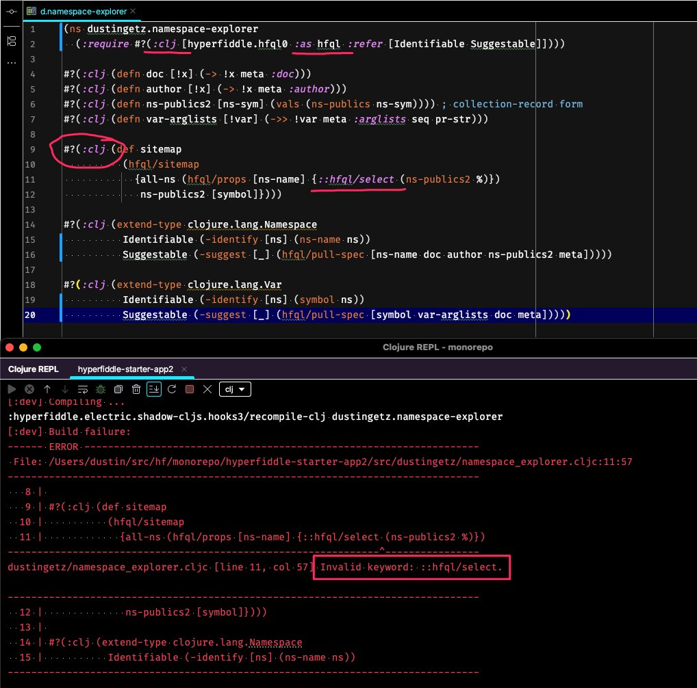Viewport: 697px width, 688px height.
Task: Open the Structure tool window icon
Action: coord(12,41)
